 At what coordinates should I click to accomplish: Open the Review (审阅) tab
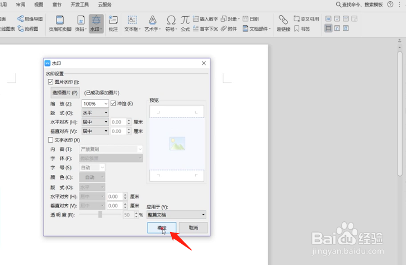tap(21, 4)
